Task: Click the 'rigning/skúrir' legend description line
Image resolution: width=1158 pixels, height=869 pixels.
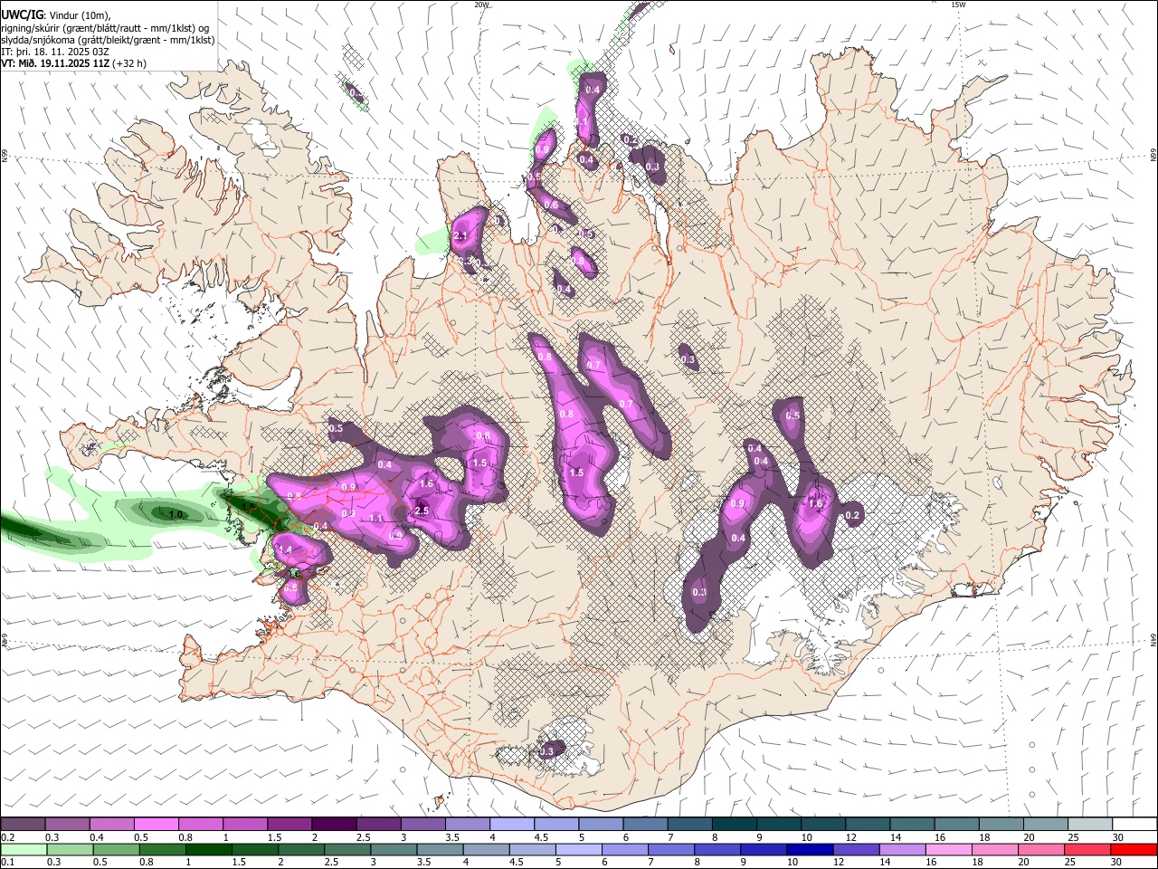Action: click(105, 28)
